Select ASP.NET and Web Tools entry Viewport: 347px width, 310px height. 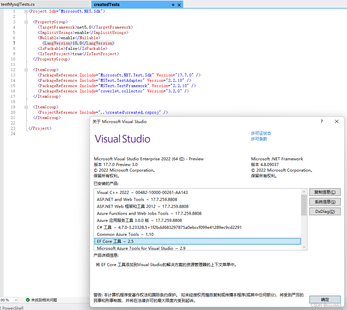(197, 200)
